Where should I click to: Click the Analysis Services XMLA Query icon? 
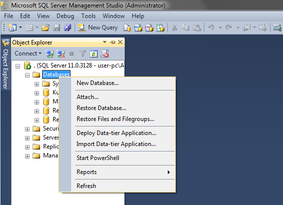tap(160, 27)
